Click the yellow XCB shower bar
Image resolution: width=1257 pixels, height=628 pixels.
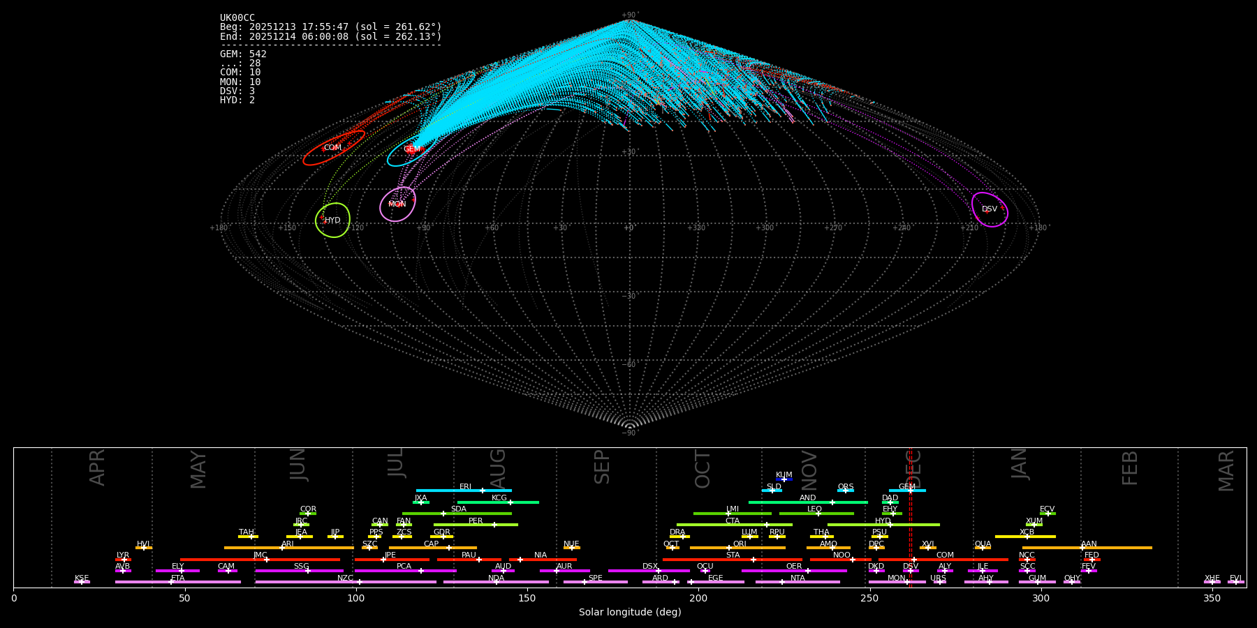[1025, 537]
